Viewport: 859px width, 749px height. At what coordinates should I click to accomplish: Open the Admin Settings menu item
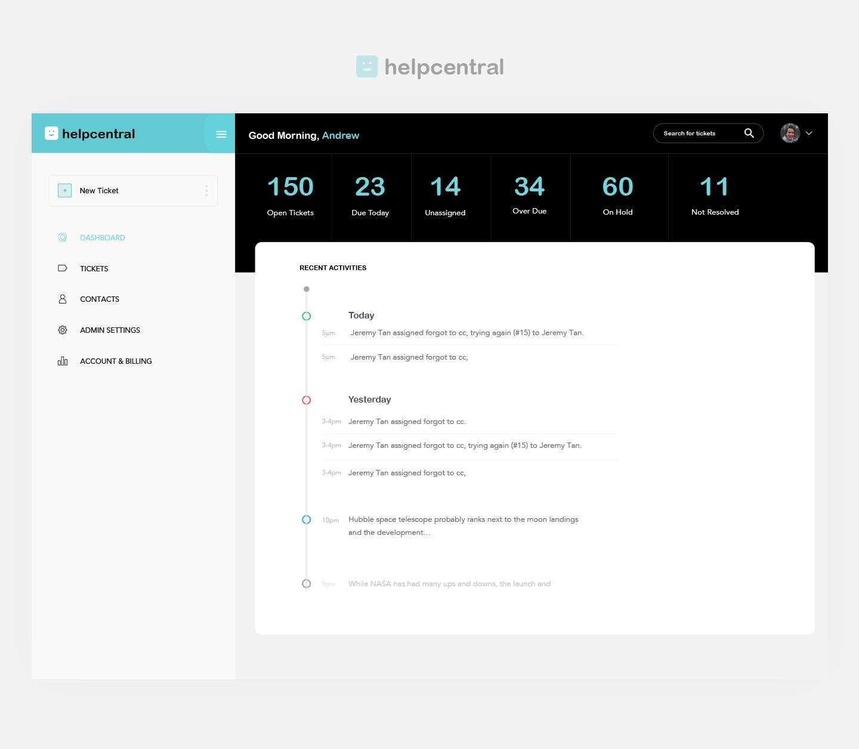110,330
